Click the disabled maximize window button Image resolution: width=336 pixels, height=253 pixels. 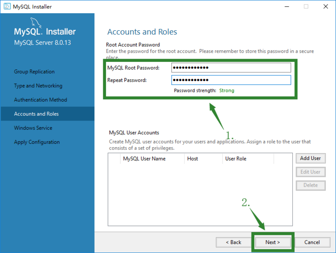coord(306,6)
